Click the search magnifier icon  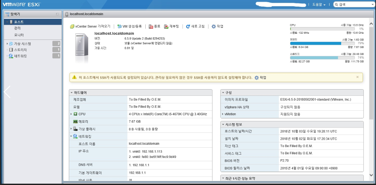pos(336,5)
